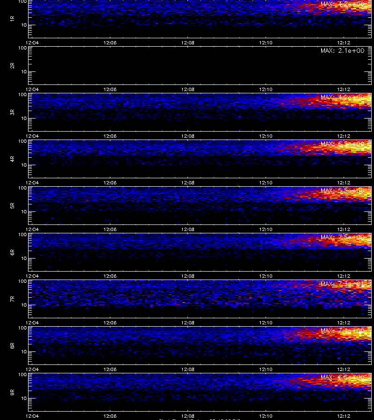Click the 1R panel axis label

[x=12, y=19]
